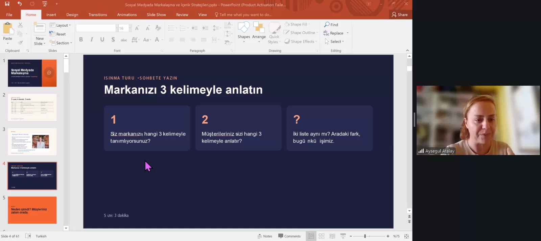The width and height of the screenshot is (541, 241).
Task: Click Replace in Editing group
Action: pos(333,33)
